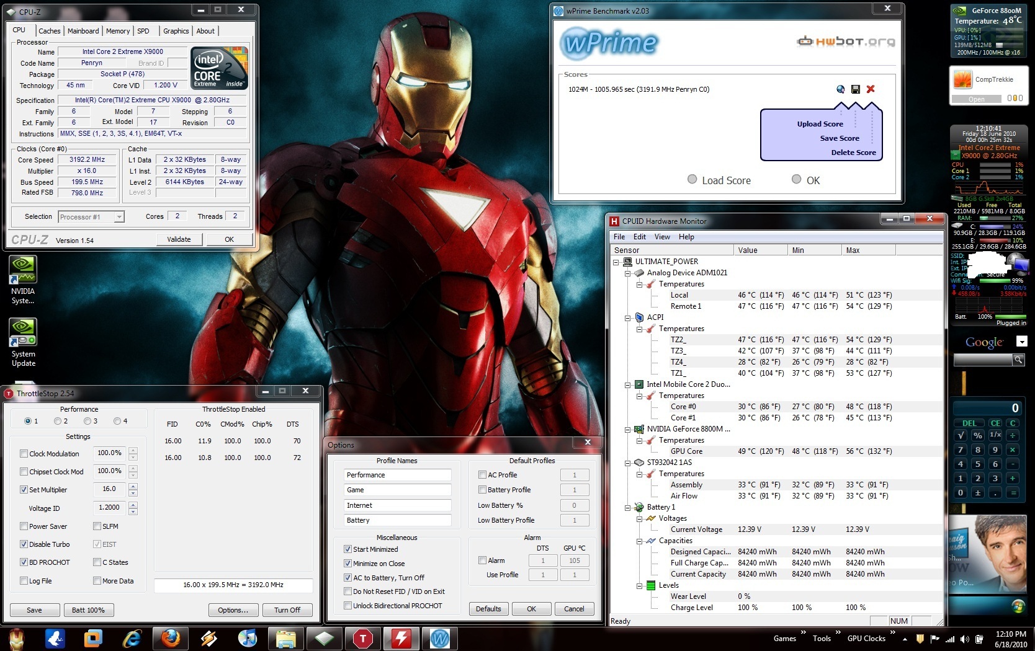Click the save score floppy disk icon
Viewport: 1035px width, 651px height.
(856, 89)
